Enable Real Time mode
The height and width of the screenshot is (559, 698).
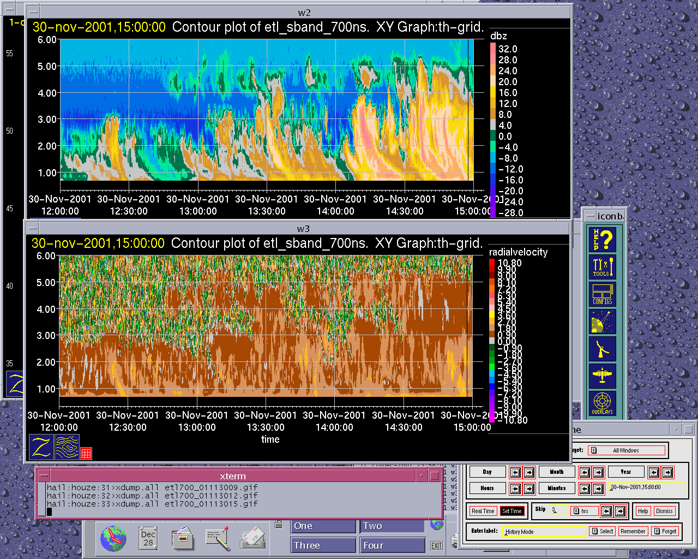click(483, 511)
